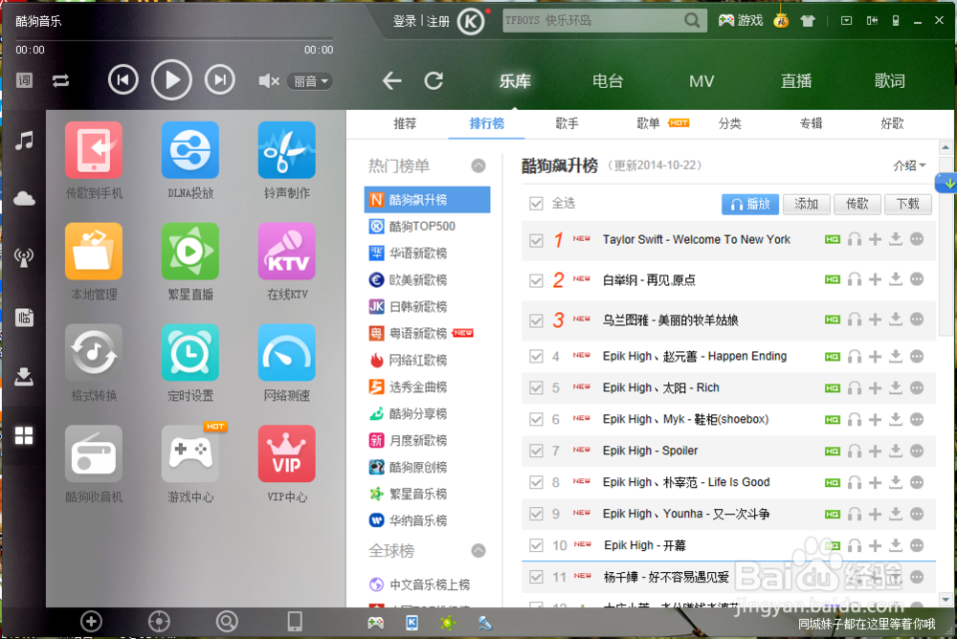The width and height of the screenshot is (957, 639).
Task: Listen to 白举纲 - 再见原点 headphone icon
Action: [x=855, y=279]
